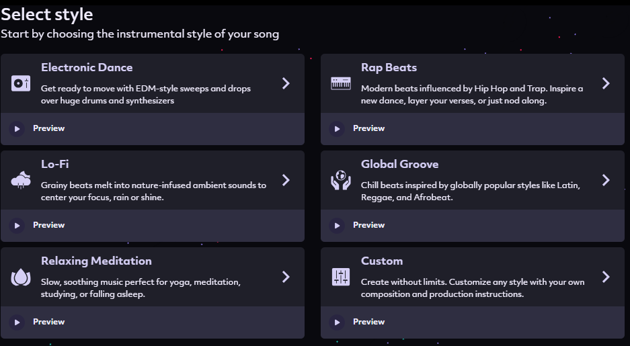Expand Global Groove with the right chevron
The width and height of the screenshot is (630, 346).
click(x=606, y=180)
